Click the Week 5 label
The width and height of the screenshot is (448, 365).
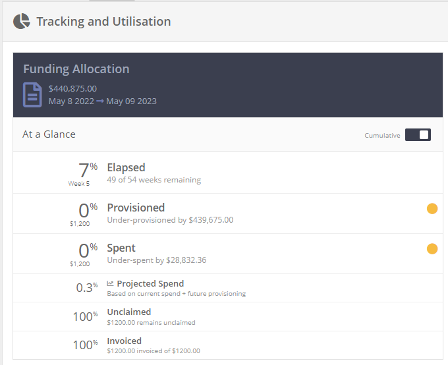click(x=79, y=184)
